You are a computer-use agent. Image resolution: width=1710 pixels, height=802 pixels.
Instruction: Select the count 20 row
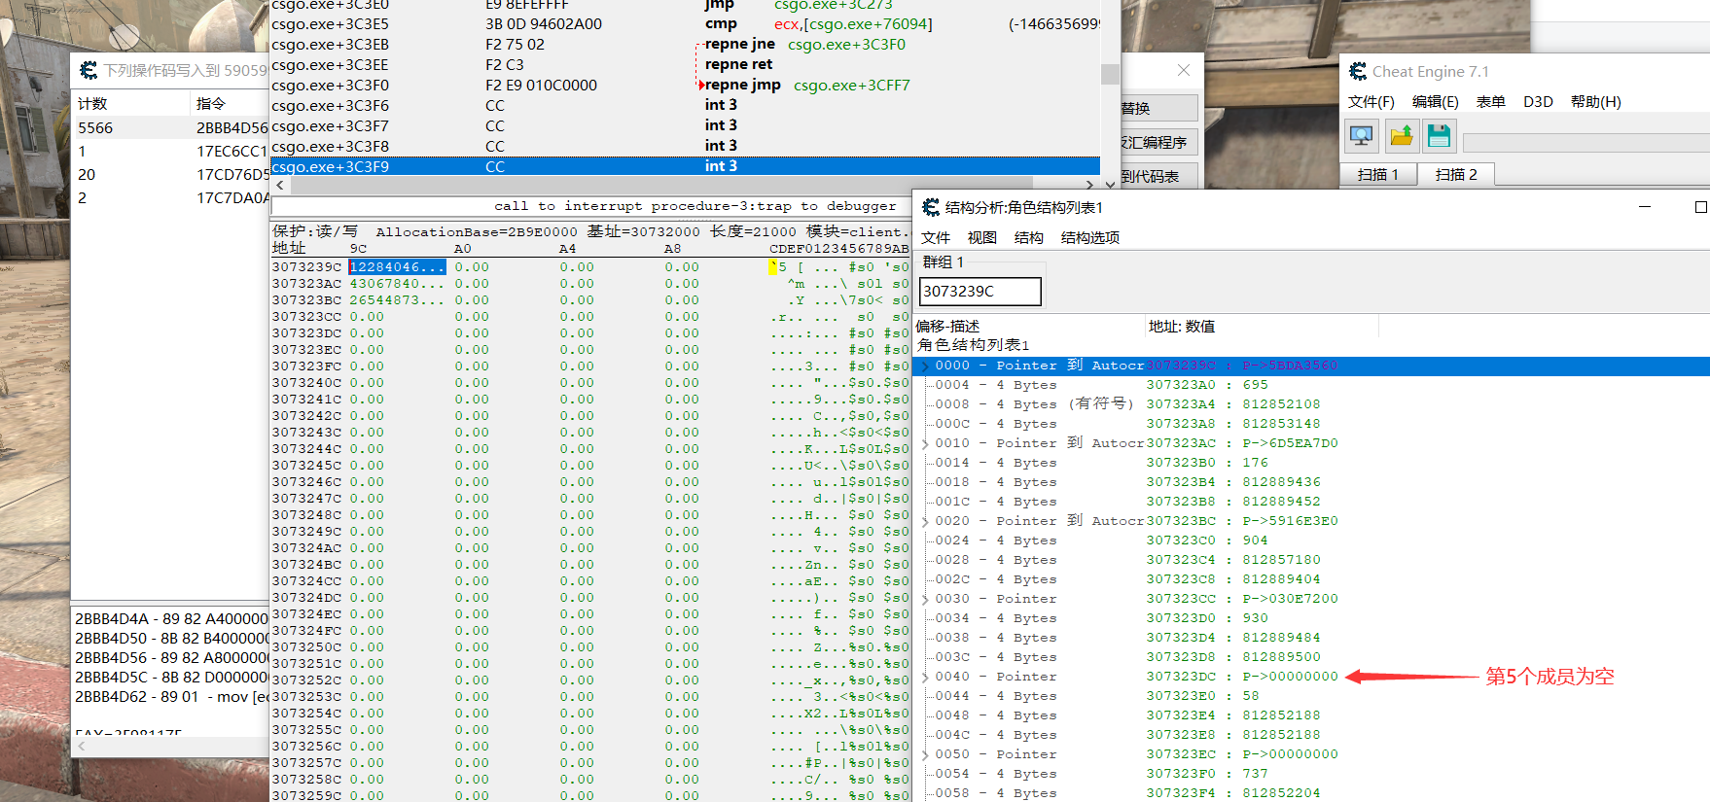170,174
